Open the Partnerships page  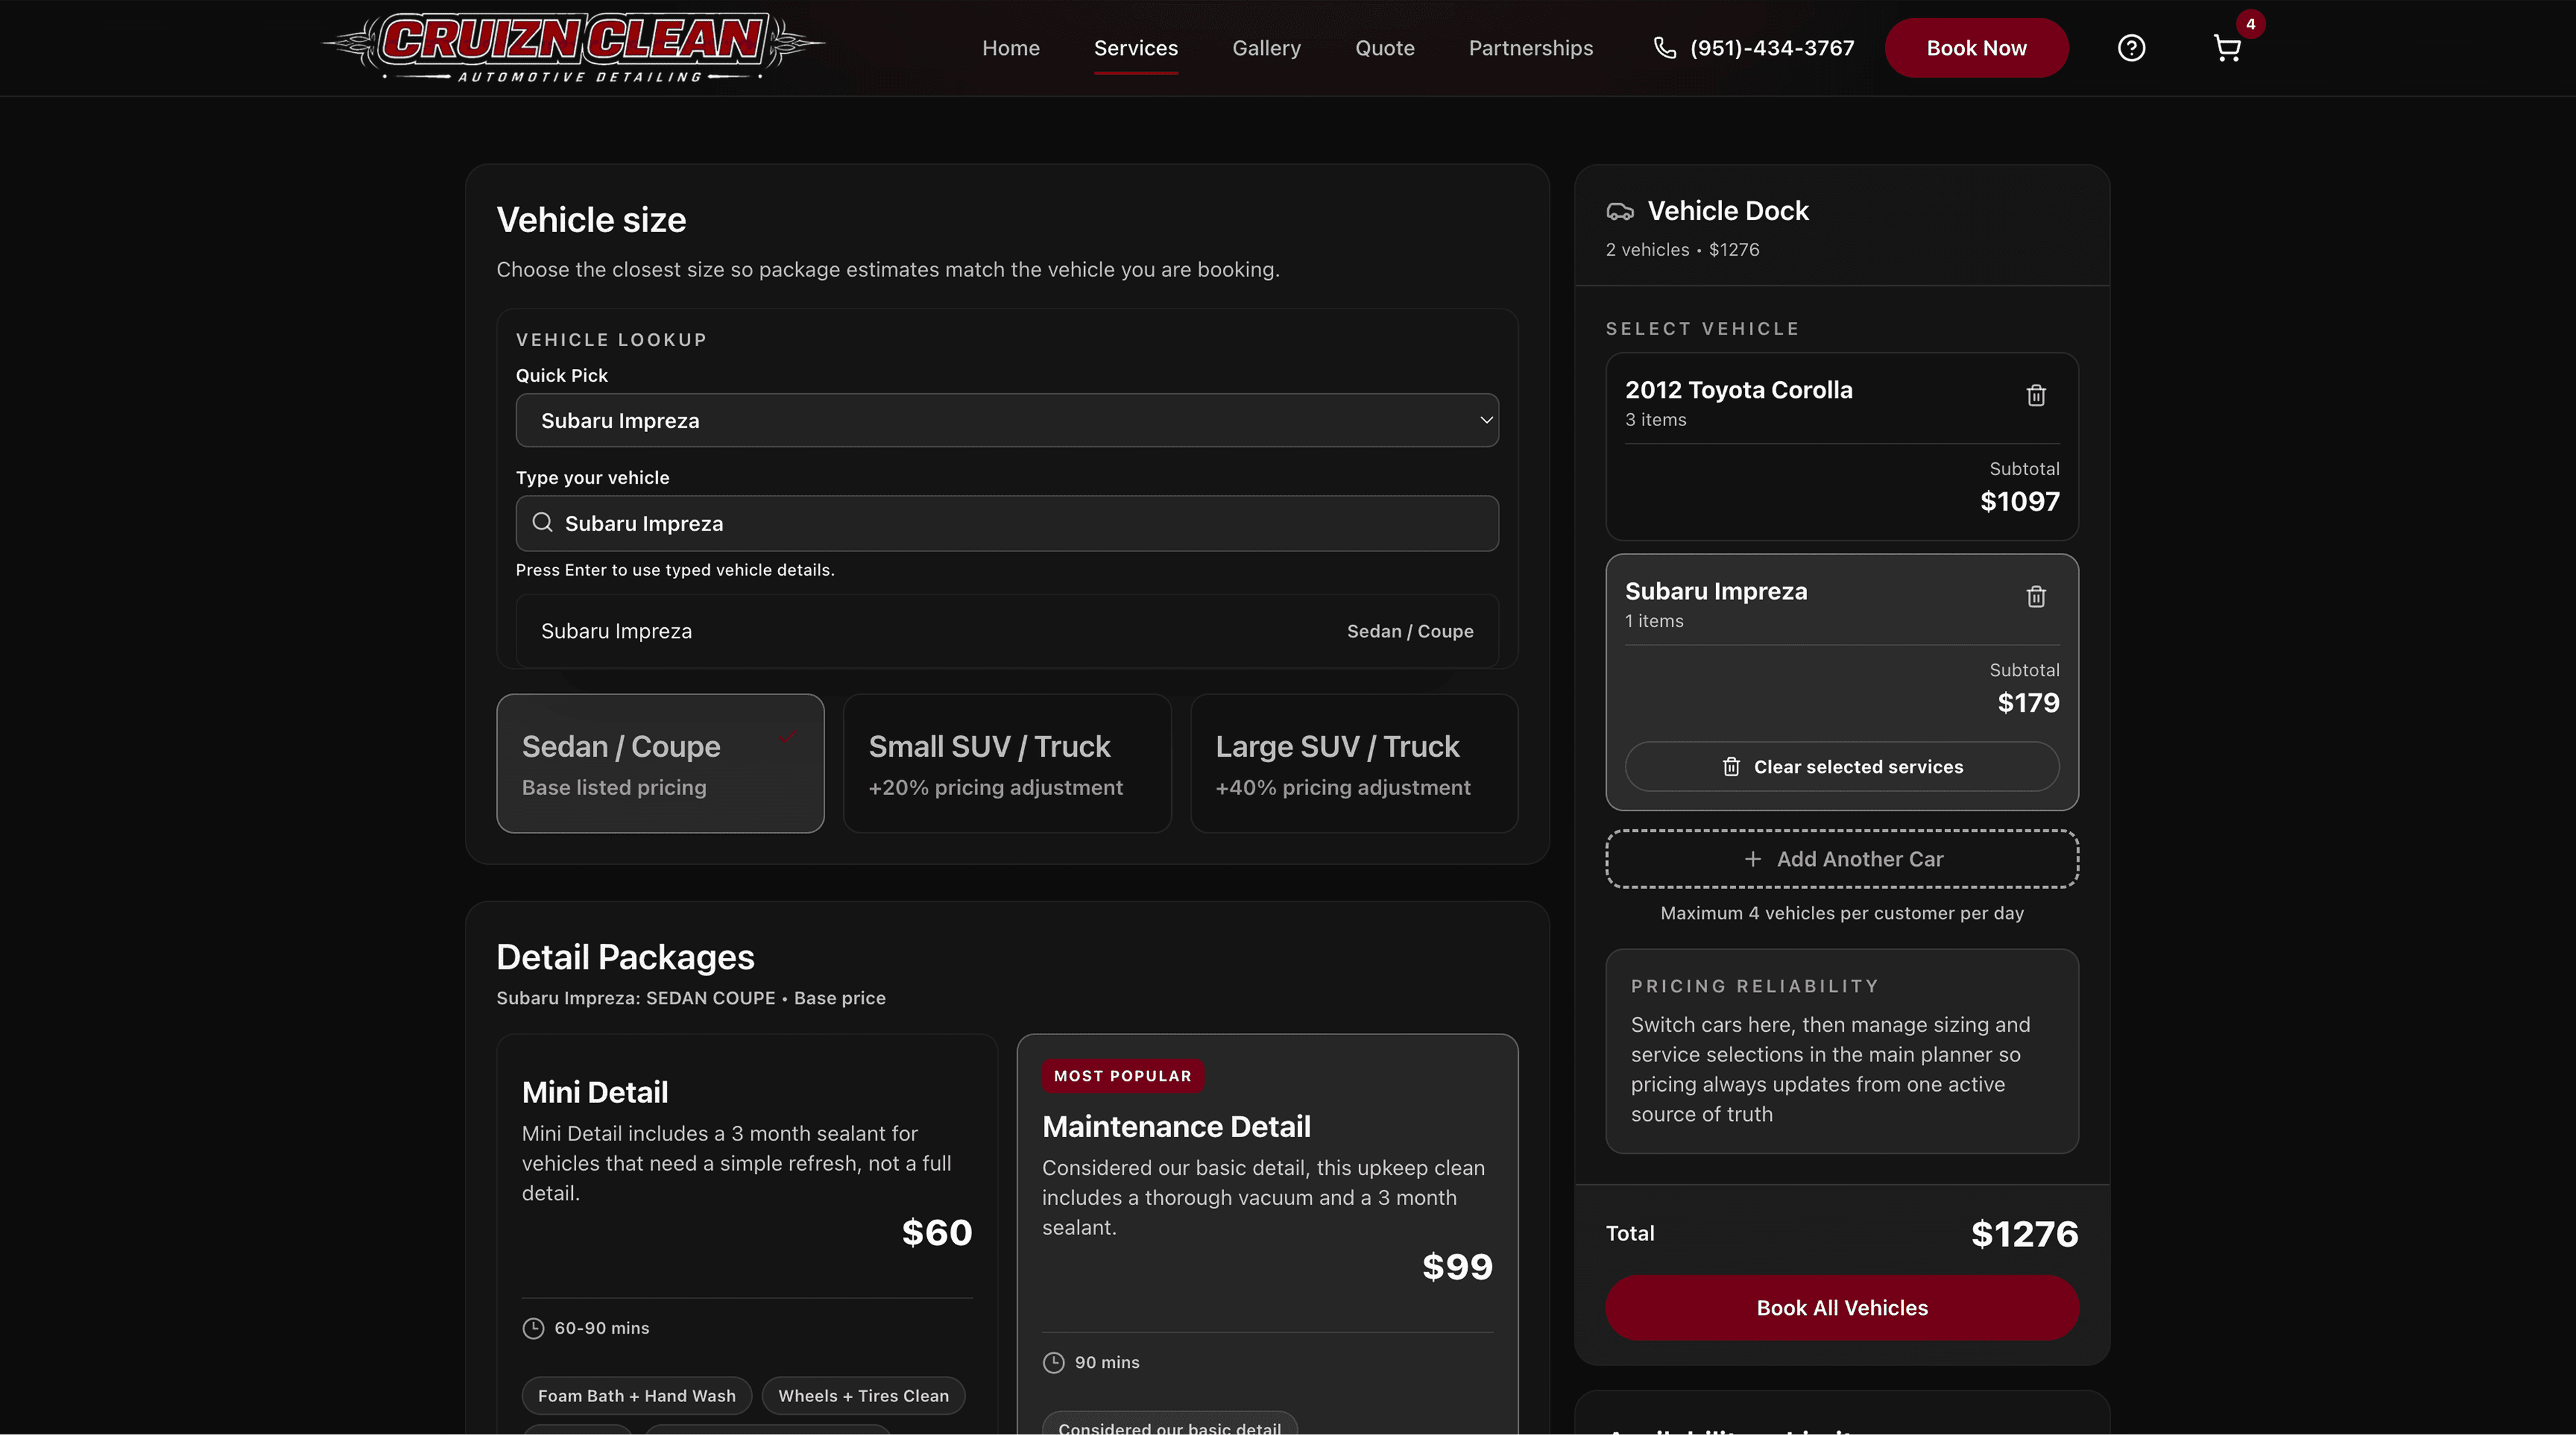point(1531,48)
